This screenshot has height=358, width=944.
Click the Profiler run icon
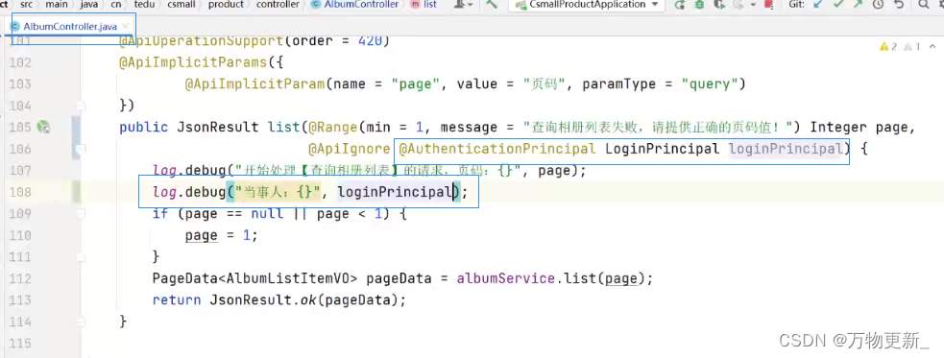(x=738, y=5)
